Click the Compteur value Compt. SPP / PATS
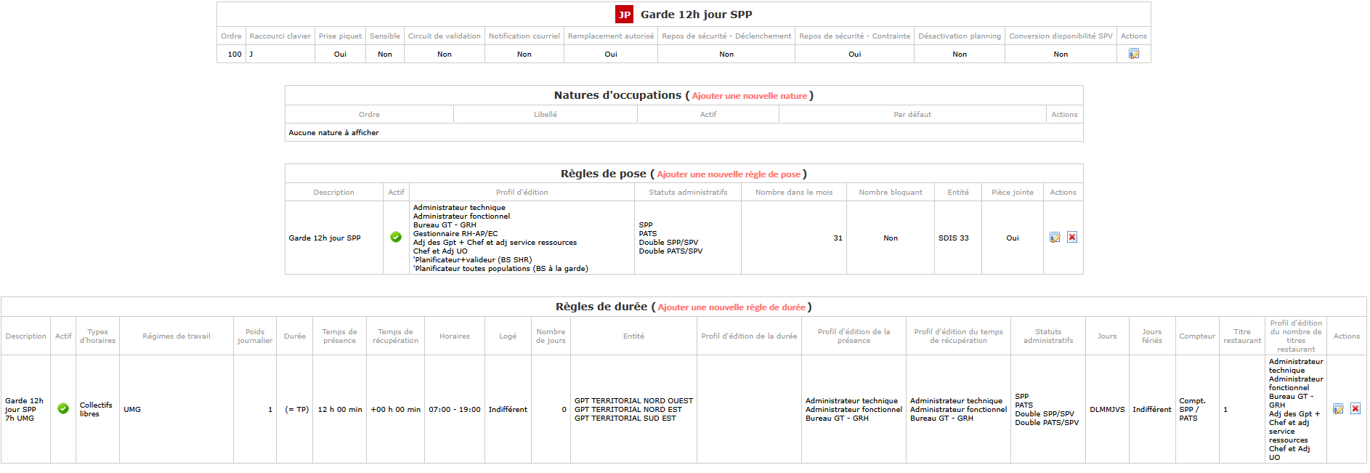 [x=1192, y=410]
